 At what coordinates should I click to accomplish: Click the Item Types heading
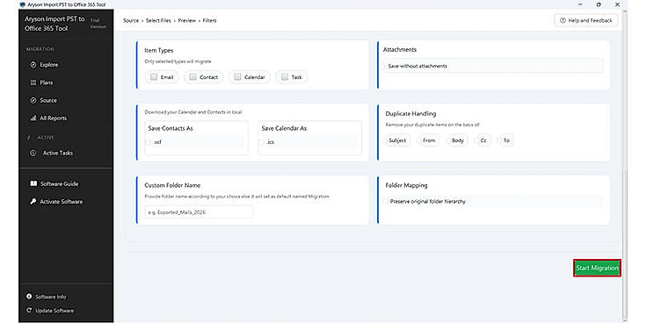tap(159, 50)
